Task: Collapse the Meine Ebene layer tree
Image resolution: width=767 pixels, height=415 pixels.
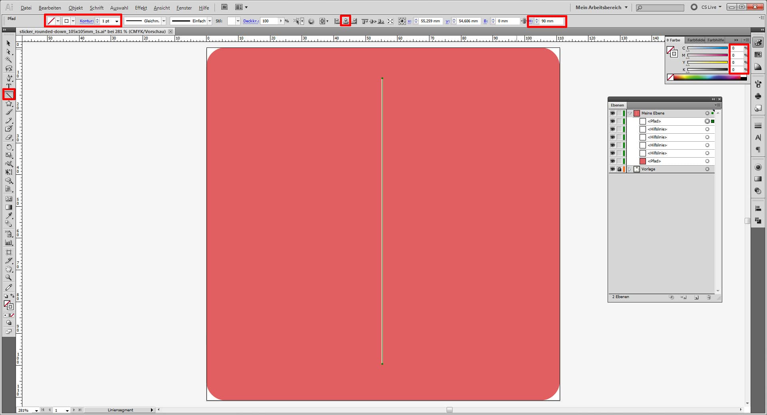Action: pyautogui.click(x=630, y=113)
